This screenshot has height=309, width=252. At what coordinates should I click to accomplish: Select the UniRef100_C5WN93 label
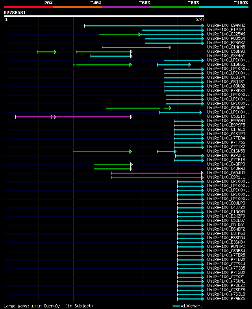(x=226, y=51)
